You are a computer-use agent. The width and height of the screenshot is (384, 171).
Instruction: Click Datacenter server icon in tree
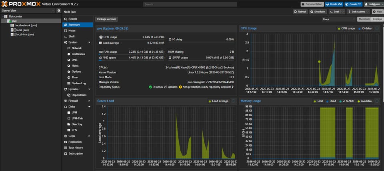[6, 16]
